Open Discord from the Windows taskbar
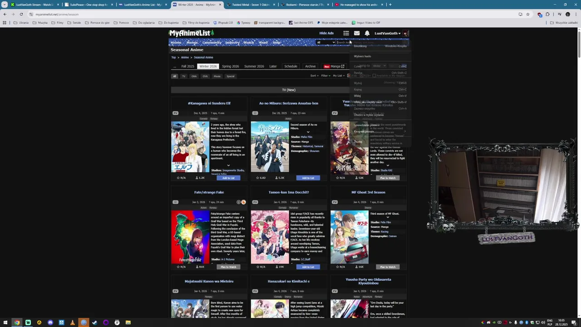Viewport: 581px width, 327px height. (x=50, y=322)
